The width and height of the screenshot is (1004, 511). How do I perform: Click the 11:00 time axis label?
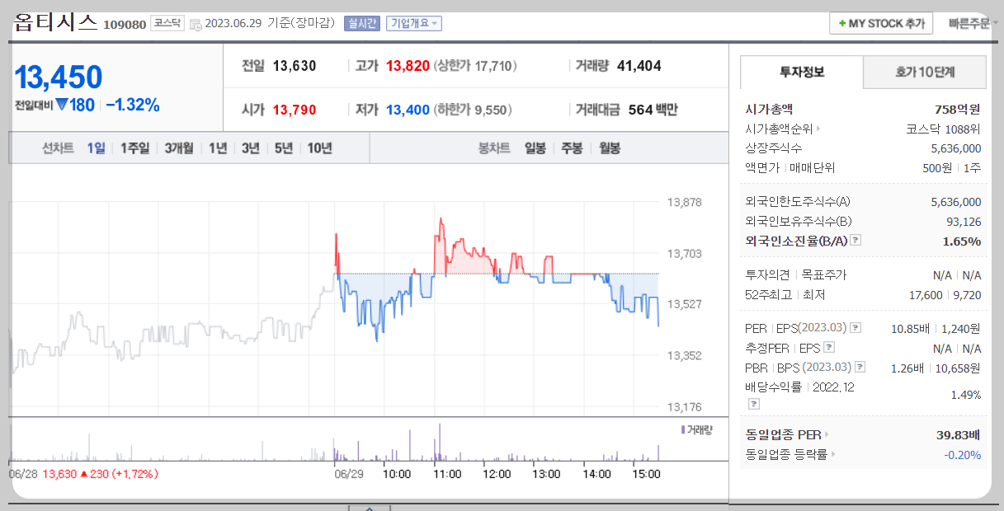click(447, 474)
